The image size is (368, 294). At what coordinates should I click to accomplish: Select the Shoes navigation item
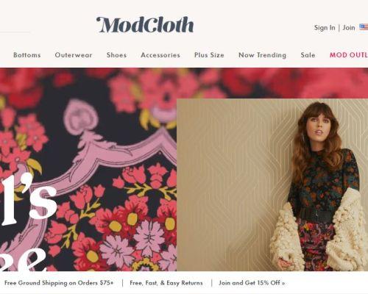(x=116, y=55)
